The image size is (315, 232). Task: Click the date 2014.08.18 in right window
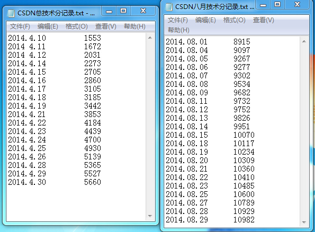[x=187, y=144]
